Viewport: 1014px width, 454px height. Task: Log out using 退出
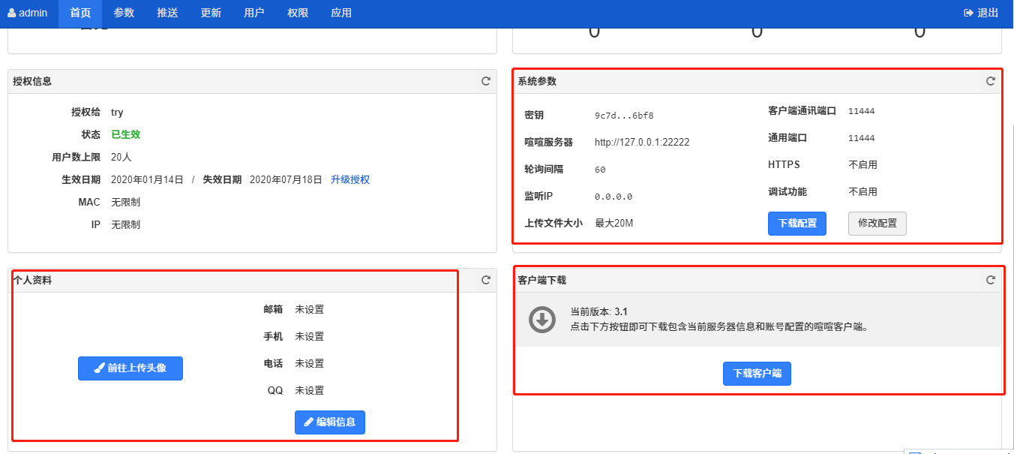[x=981, y=14]
